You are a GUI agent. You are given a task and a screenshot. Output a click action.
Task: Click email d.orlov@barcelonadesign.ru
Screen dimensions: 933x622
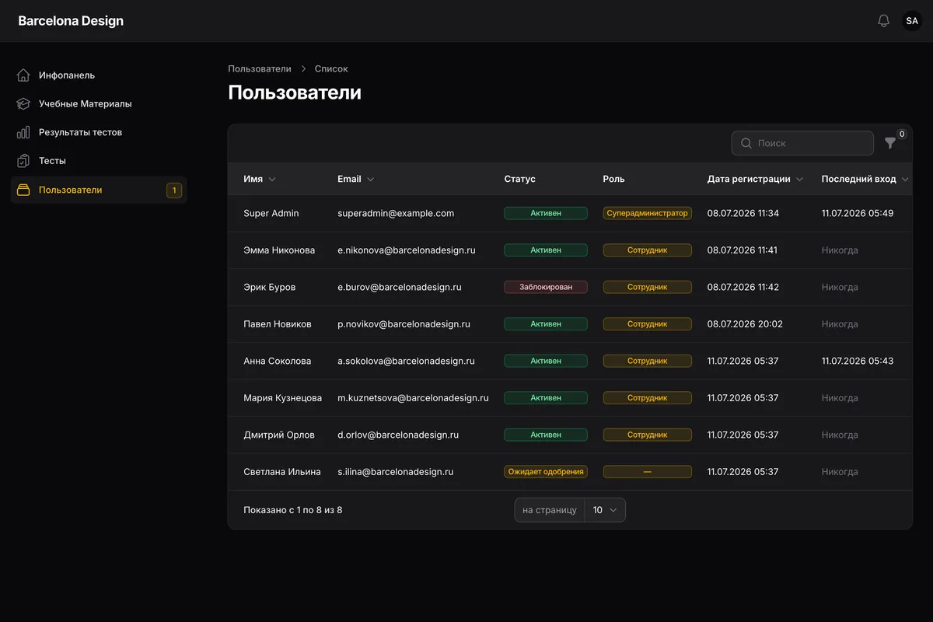(398, 435)
